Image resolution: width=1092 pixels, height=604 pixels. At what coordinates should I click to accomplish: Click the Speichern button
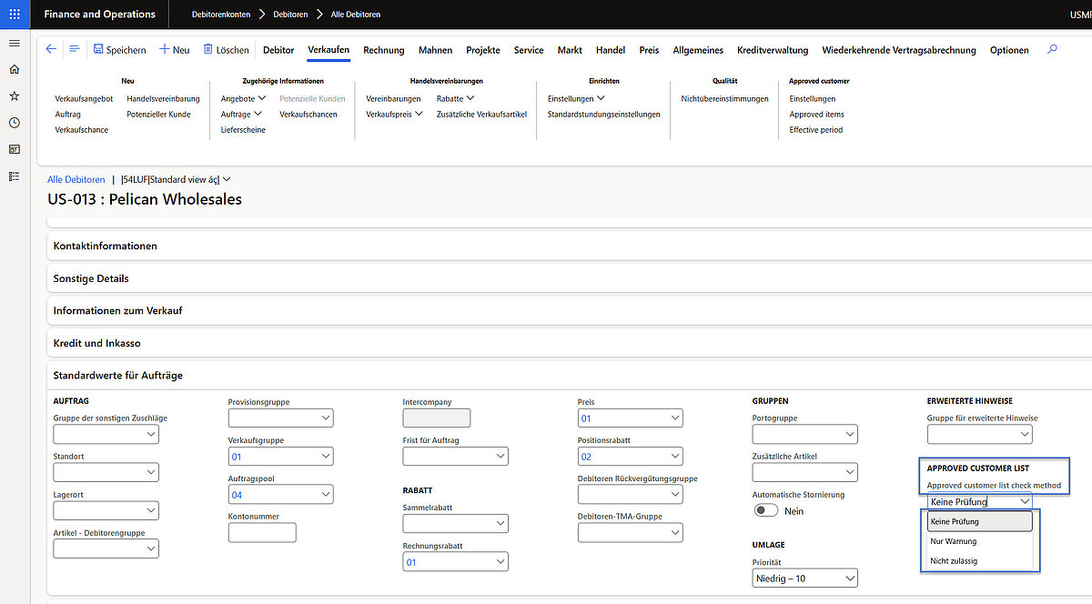point(119,50)
